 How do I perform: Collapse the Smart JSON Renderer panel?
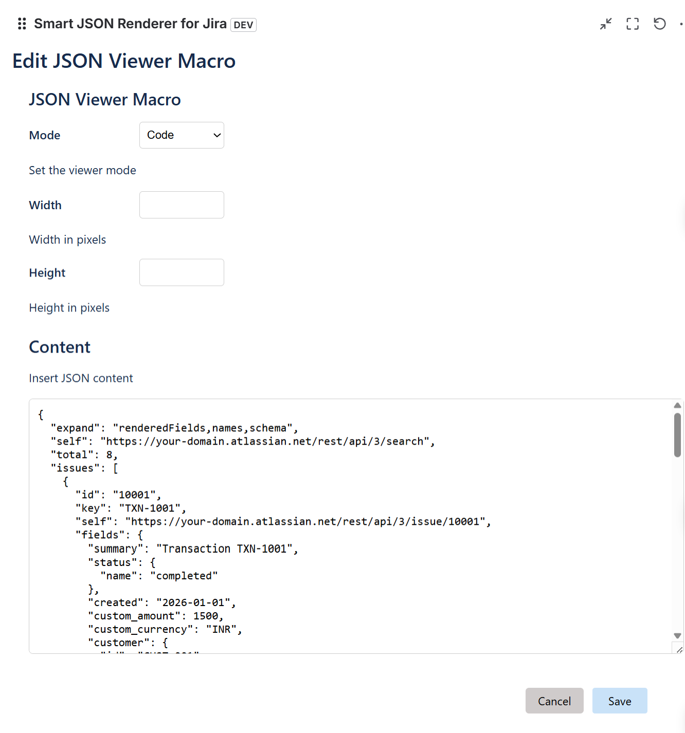click(606, 24)
